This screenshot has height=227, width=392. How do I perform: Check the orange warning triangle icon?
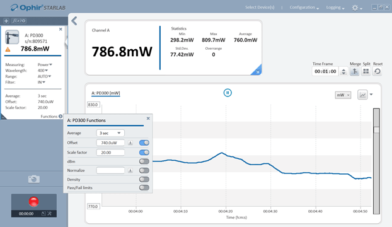(x=8, y=50)
